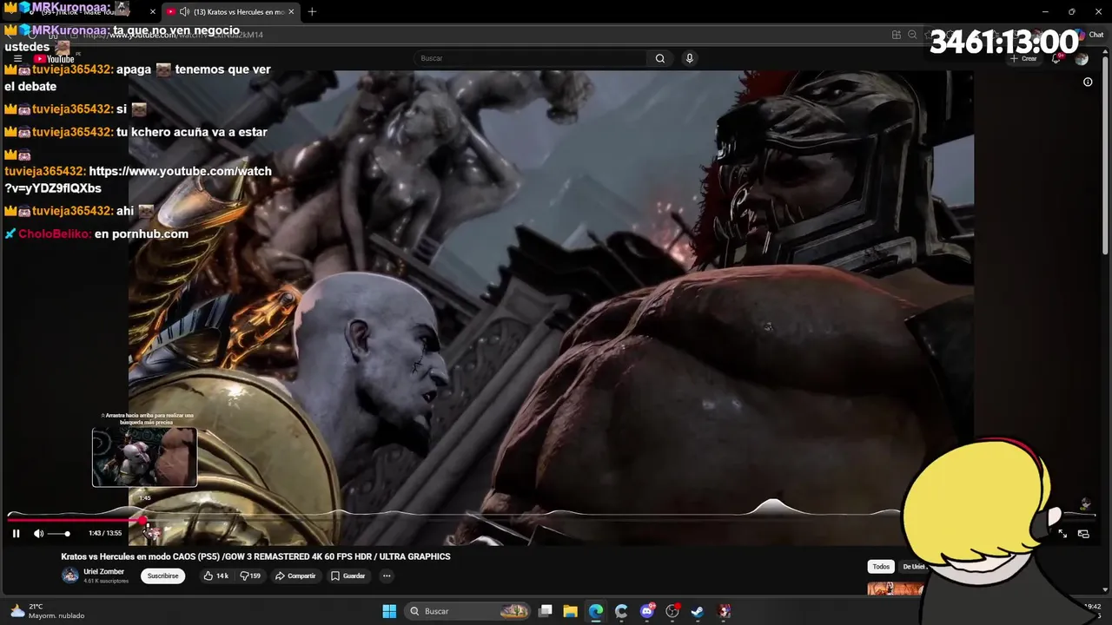Open Discord from the taskbar
1112x625 pixels.
point(647,611)
